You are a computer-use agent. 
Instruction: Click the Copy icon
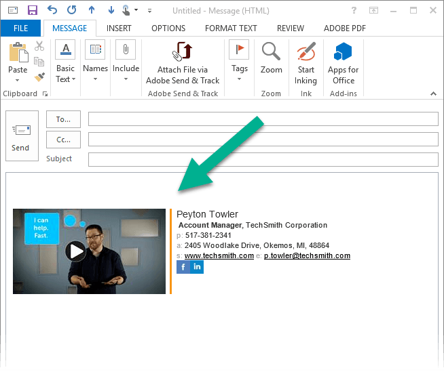click(x=39, y=62)
